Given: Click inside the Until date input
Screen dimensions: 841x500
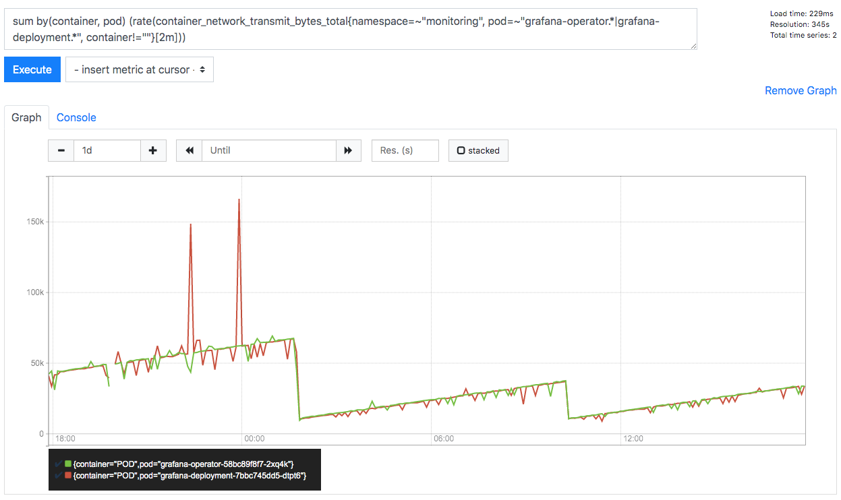Looking at the screenshot, I should pos(268,150).
